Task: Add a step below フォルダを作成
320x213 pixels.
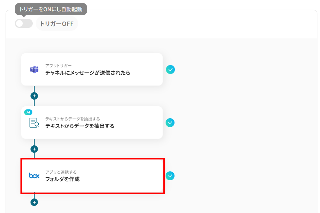Action: (34, 202)
